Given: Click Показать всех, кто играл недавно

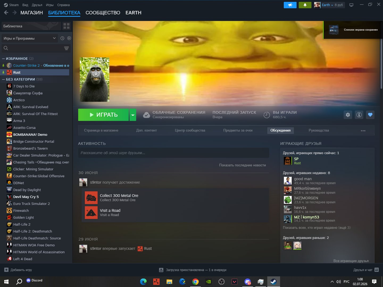Looking at the screenshot, I should (317, 228).
